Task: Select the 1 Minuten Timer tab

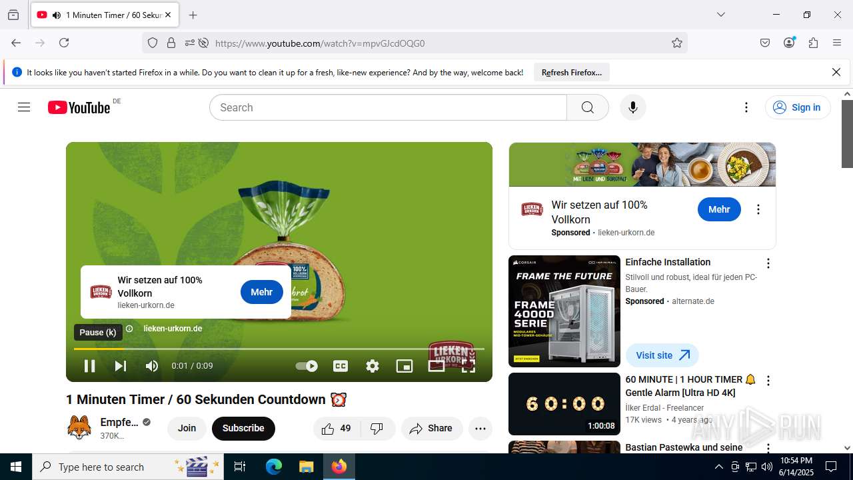Action: (104, 15)
